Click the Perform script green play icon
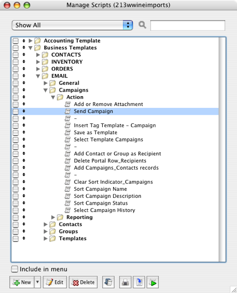 pyautogui.click(x=153, y=282)
